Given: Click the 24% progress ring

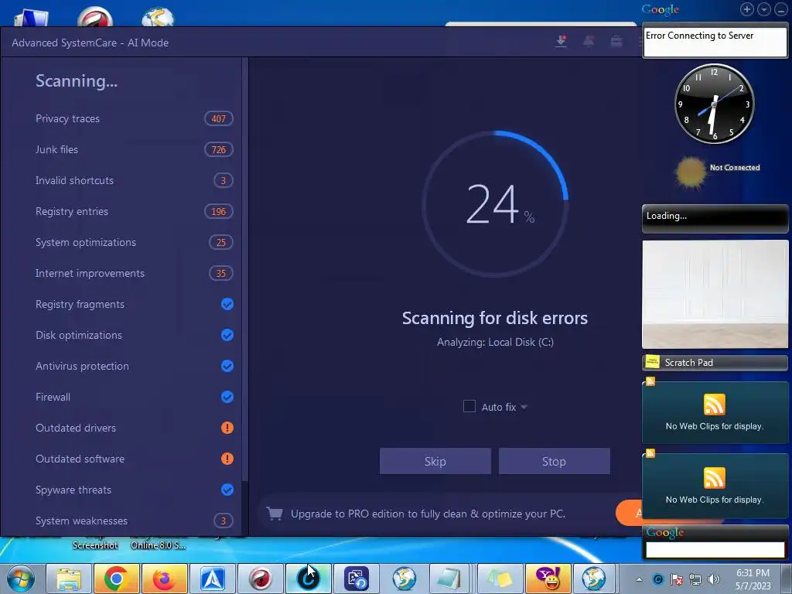Looking at the screenshot, I should click(x=495, y=203).
